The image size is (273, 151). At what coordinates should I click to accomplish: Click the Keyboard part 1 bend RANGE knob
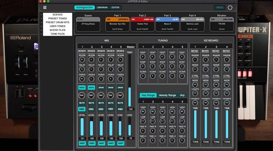coord(196,60)
